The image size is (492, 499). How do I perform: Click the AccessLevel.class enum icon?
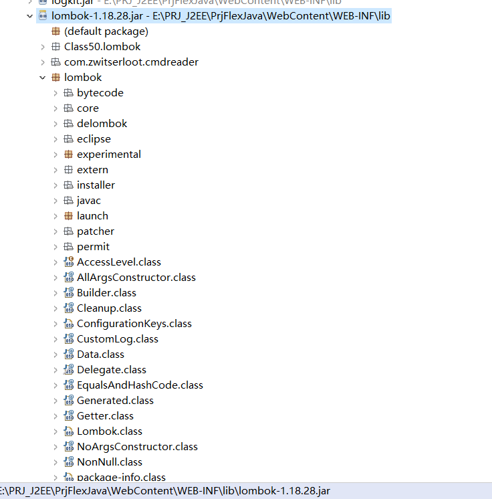pyautogui.click(x=69, y=262)
